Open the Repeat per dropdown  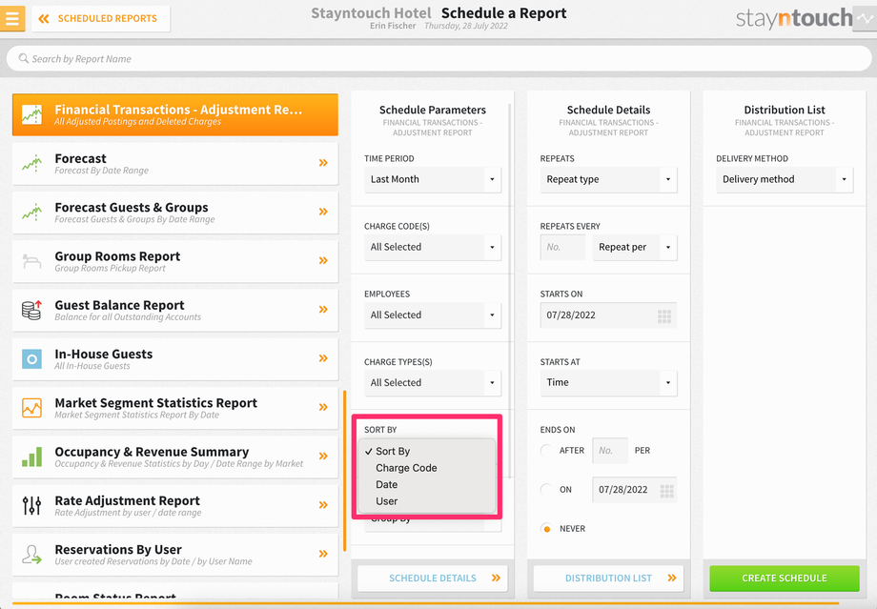[x=635, y=247]
